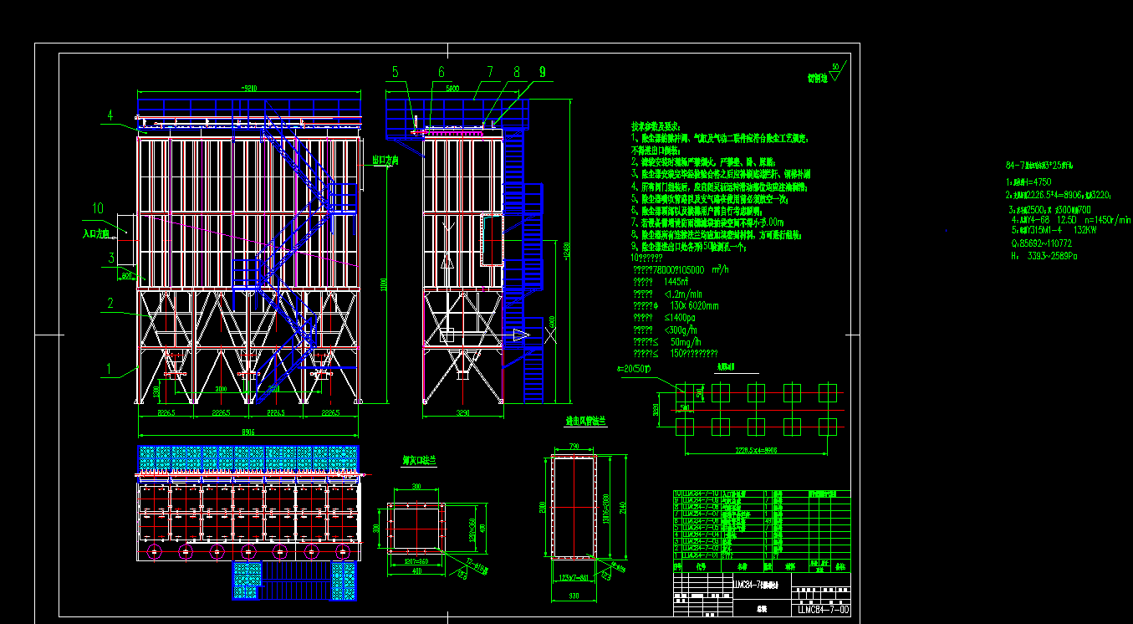This screenshot has height=624, width=1133.
Task: Select the ≤1400pa resistance value
Action: pos(680,318)
